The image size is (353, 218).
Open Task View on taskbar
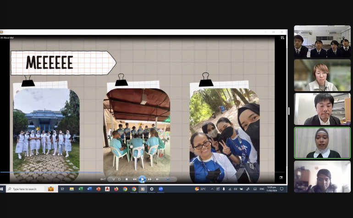tap(62, 189)
